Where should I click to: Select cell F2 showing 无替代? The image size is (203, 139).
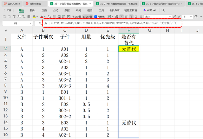pos(129,49)
